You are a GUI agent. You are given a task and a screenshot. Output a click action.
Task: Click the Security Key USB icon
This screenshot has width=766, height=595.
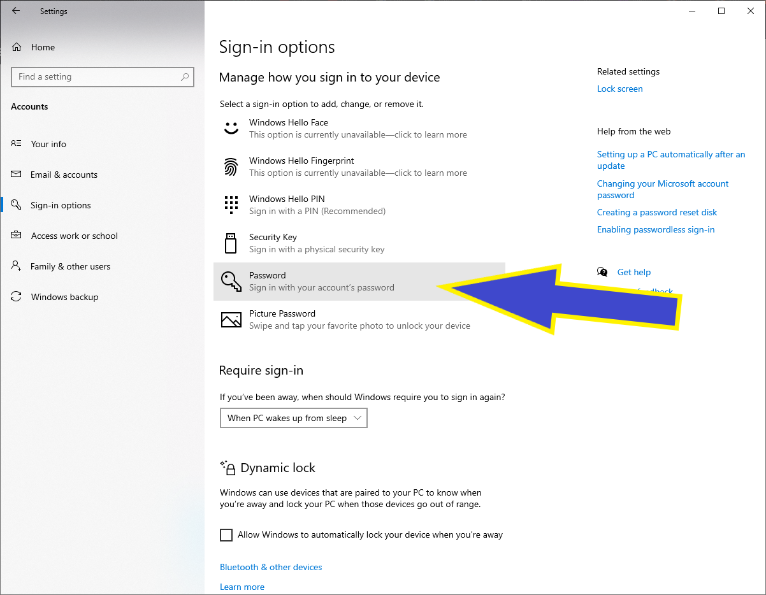coord(231,243)
